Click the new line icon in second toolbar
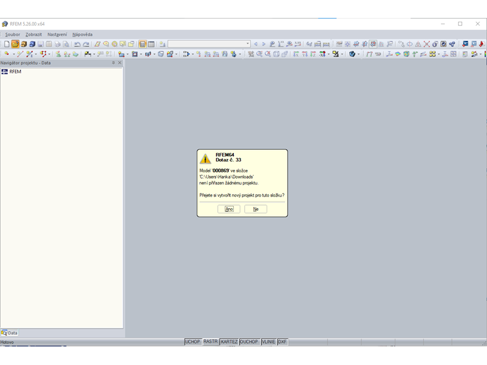 click(x=21, y=54)
